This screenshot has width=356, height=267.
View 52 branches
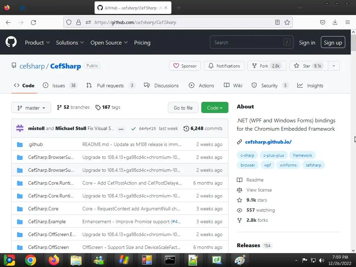(x=73, y=107)
